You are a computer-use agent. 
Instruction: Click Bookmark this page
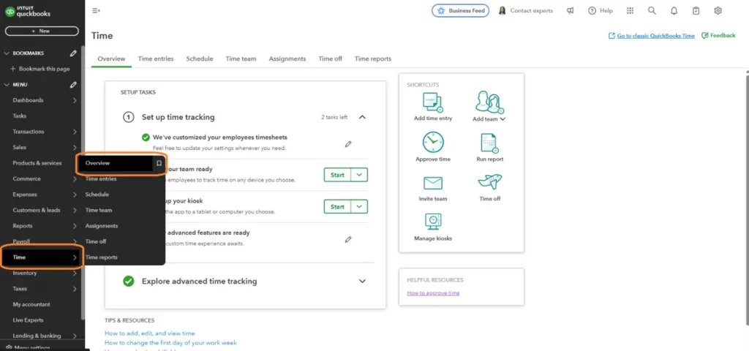click(39, 69)
